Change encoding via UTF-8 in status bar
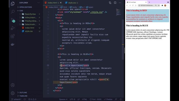The height and width of the screenshot is (101, 179). point(72,99)
